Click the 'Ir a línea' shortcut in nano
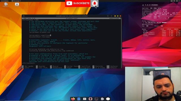 (x=99, y=68)
